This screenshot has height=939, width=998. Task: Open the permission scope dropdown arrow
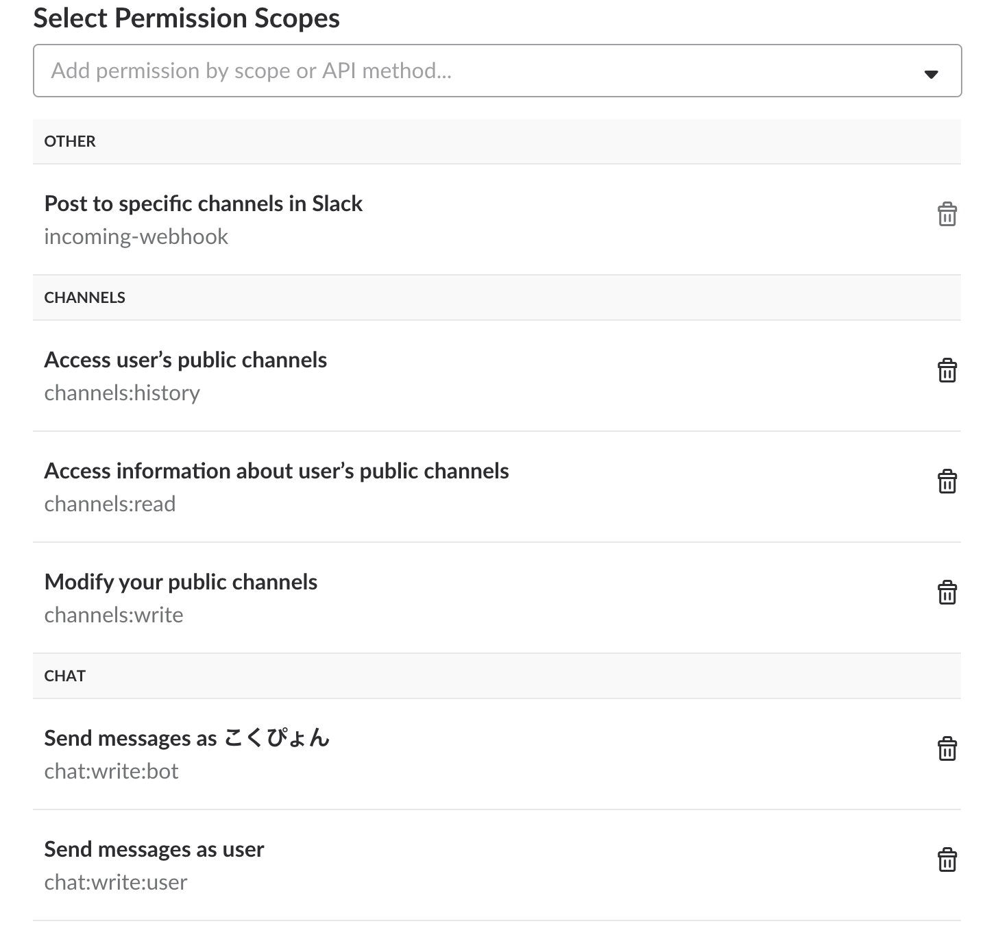(x=931, y=74)
